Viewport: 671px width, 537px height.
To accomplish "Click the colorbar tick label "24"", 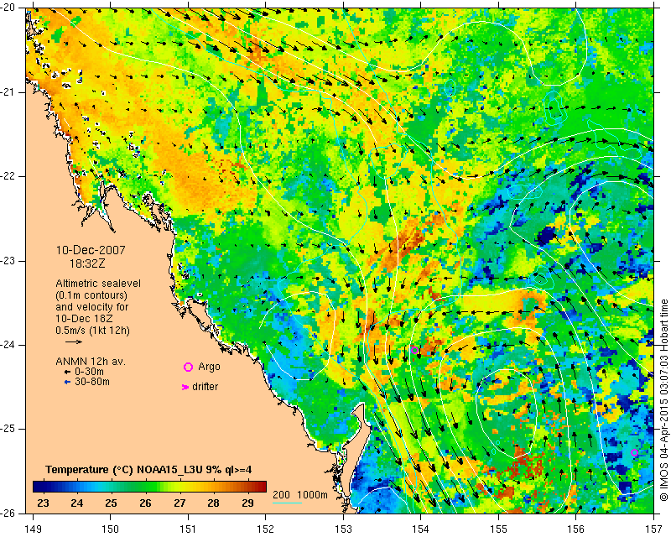I will (77, 503).
